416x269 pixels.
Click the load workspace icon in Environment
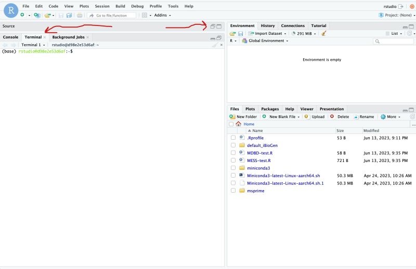point(232,34)
